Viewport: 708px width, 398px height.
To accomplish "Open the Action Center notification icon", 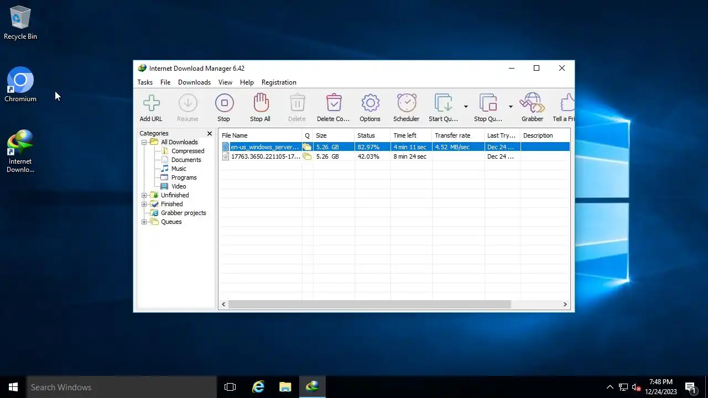I will pyautogui.click(x=691, y=387).
